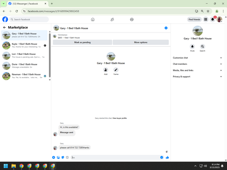This screenshot has width=227, height=170.
Task: Open the tab search dropdown arrow
Action: coord(3,4)
